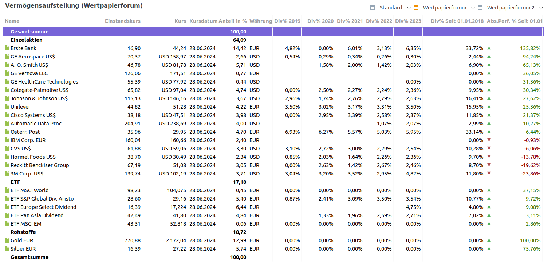Open the Wertpapierforum 2 dropdown chevron
544x271 pixels.
(541, 8)
